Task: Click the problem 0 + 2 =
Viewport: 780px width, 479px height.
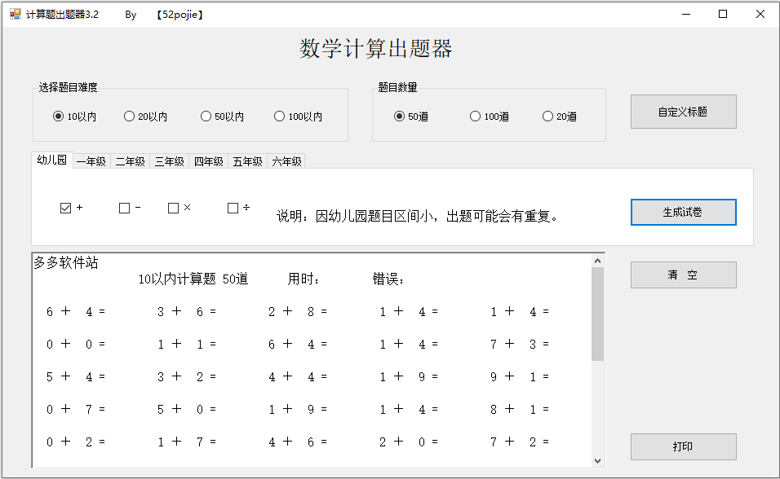Action: [x=76, y=442]
